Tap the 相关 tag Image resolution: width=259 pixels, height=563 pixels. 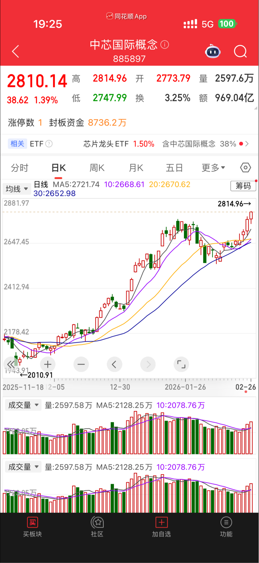[17, 144]
